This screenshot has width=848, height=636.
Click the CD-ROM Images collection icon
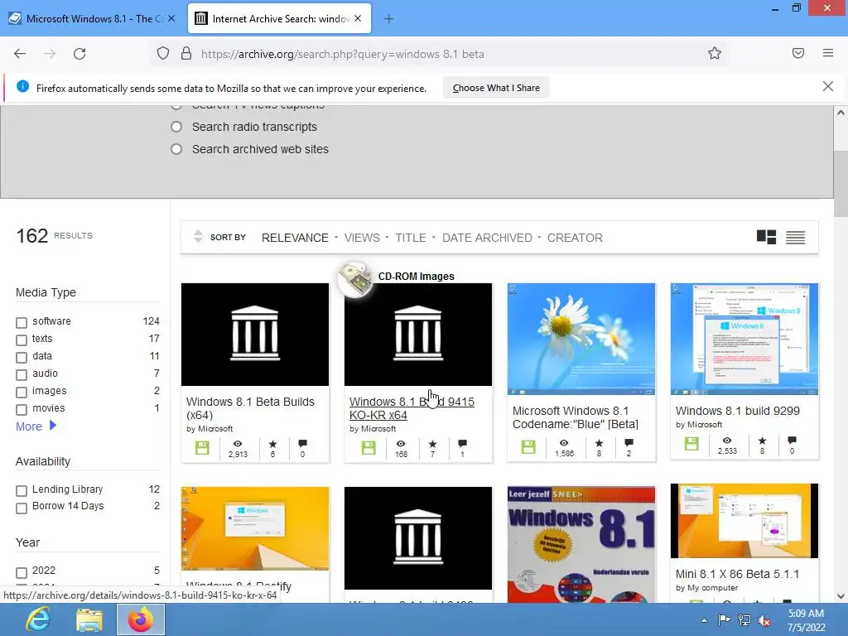[354, 278]
